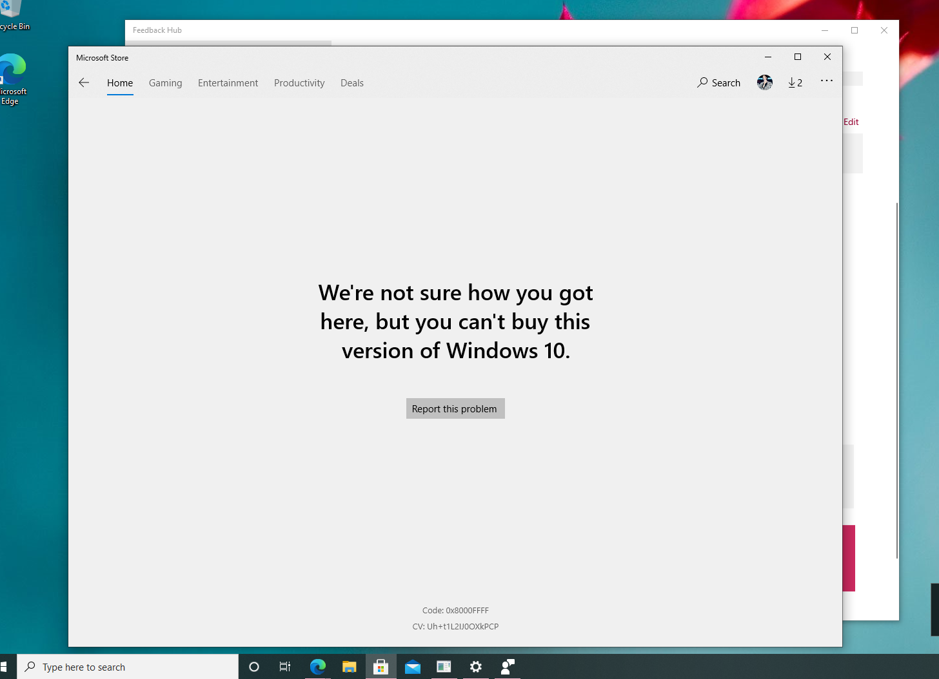
Task: Open Search in Microsoft Store
Action: pos(718,82)
